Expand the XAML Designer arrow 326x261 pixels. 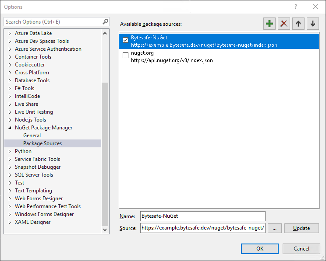click(x=10, y=222)
